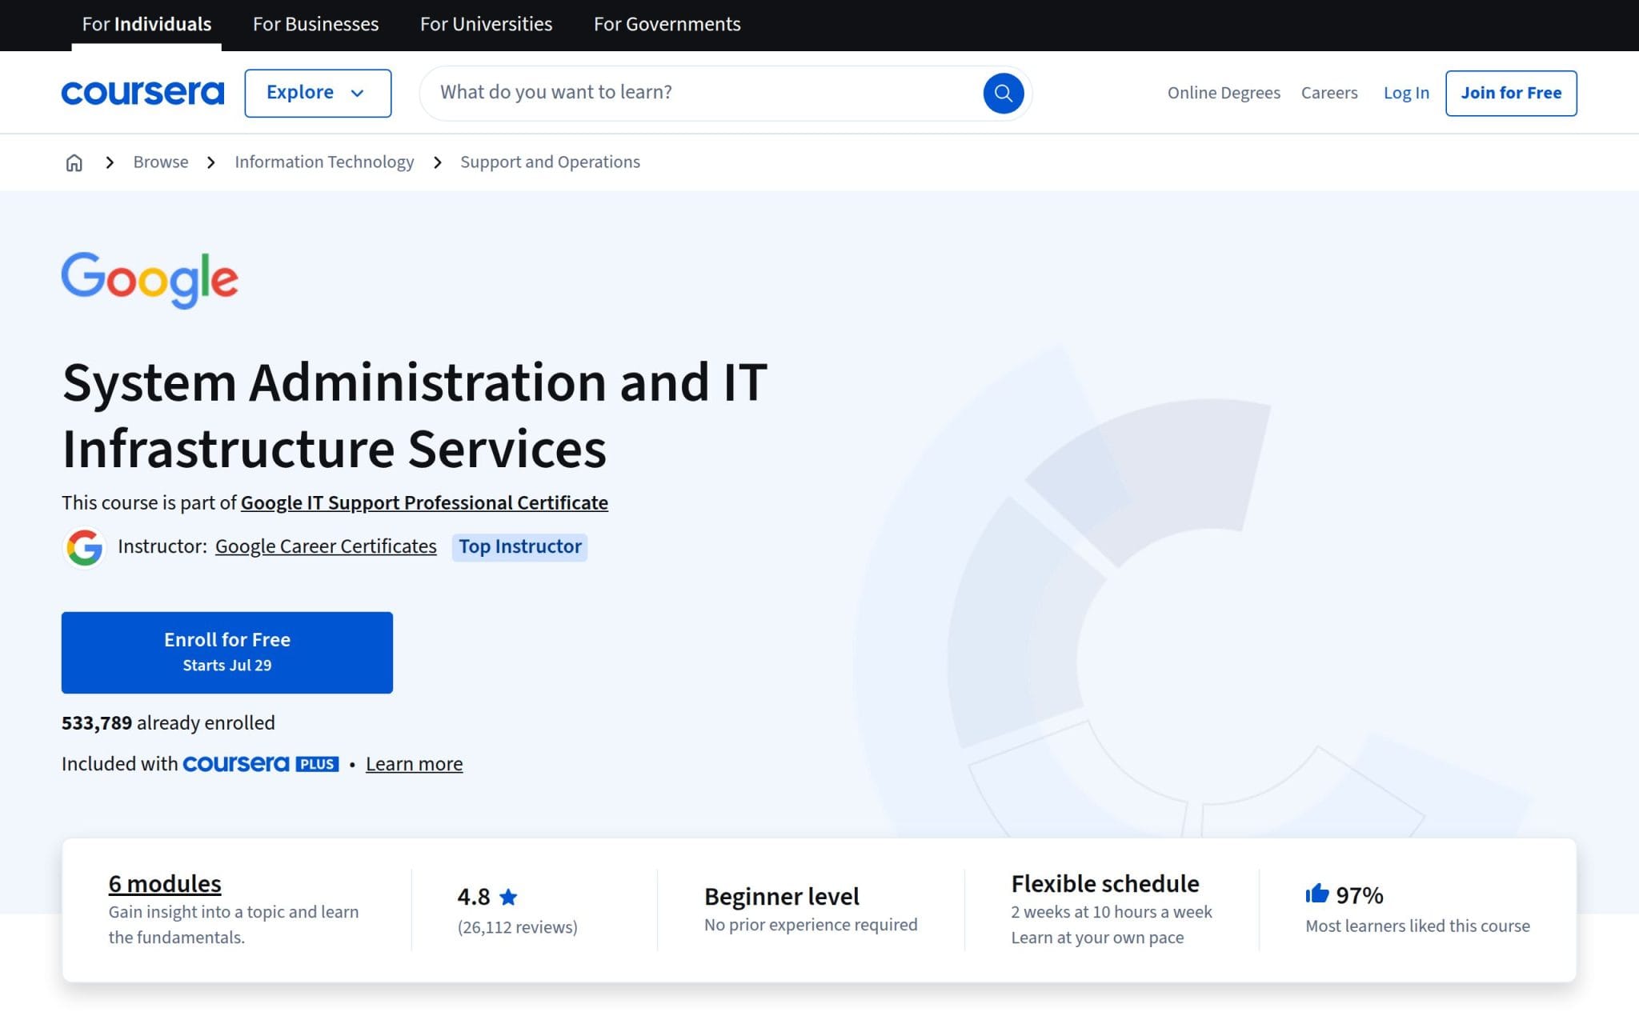Open Support and Operations breadcrumb
Viewport: 1639px width, 1024px height.
pos(550,162)
